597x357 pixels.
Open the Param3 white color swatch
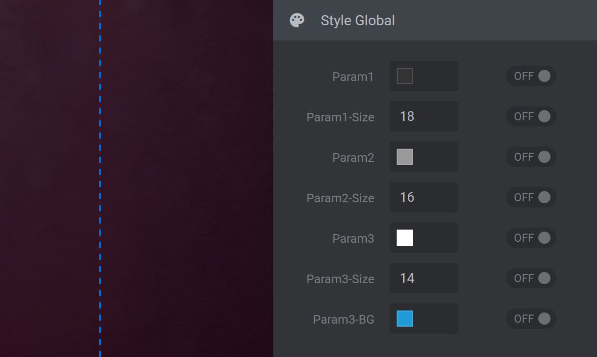coord(405,238)
